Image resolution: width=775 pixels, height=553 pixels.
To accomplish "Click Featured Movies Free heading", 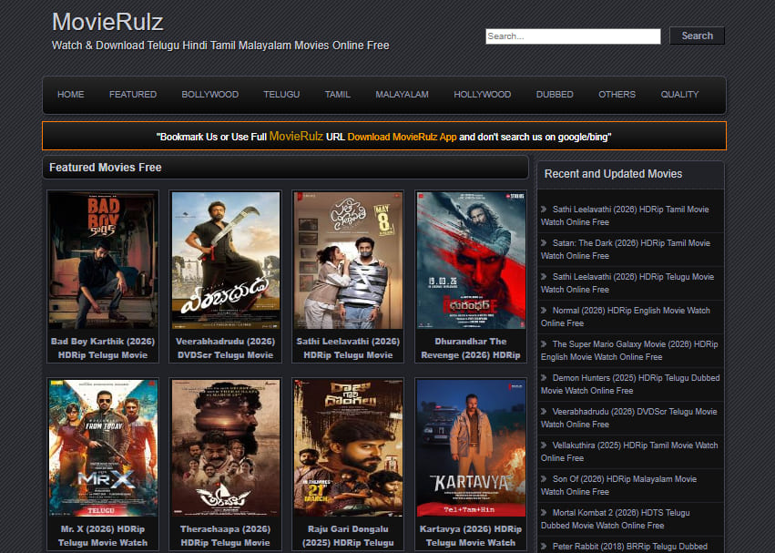I will (106, 168).
